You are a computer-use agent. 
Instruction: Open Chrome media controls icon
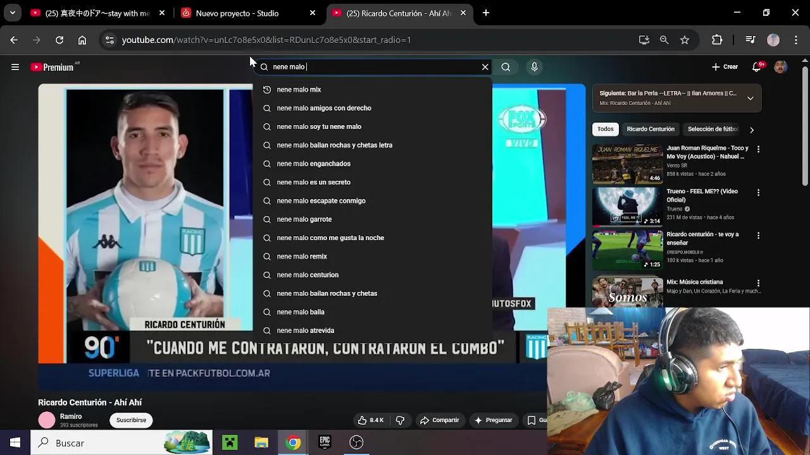[751, 40]
